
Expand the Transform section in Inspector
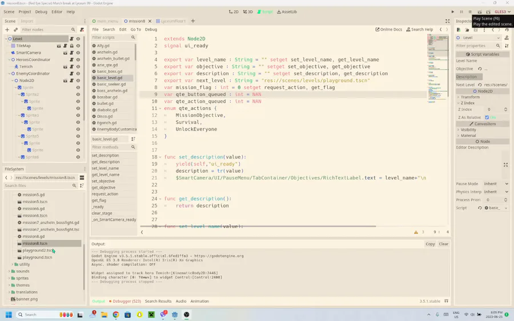tap(470, 97)
